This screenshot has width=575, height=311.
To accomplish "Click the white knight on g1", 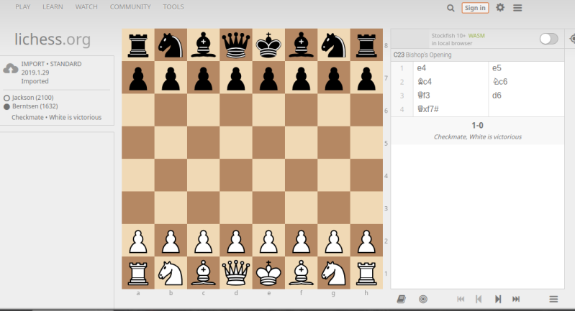I will (x=334, y=273).
